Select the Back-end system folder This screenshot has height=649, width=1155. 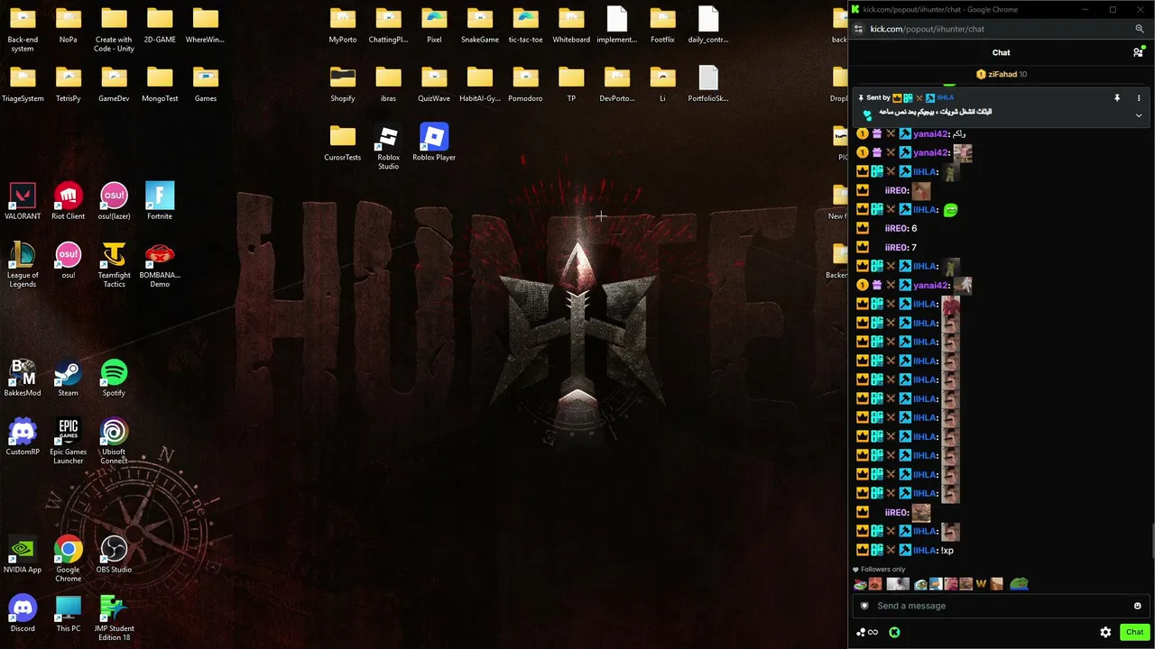point(23,30)
